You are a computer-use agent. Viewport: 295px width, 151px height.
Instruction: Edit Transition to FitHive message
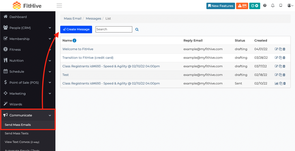coord(276,58)
